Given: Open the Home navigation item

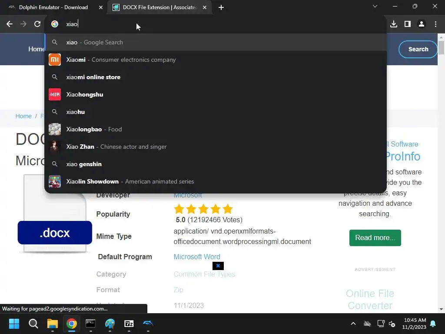Looking at the screenshot, I should click(37, 49).
